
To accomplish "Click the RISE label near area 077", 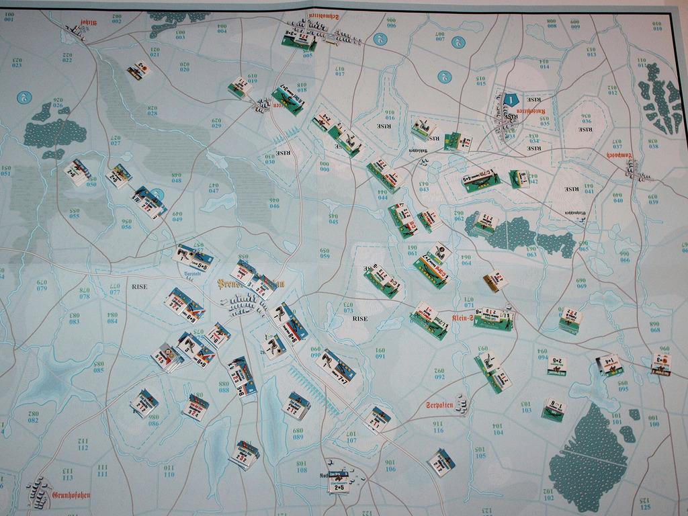I will click(x=139, y=286).
